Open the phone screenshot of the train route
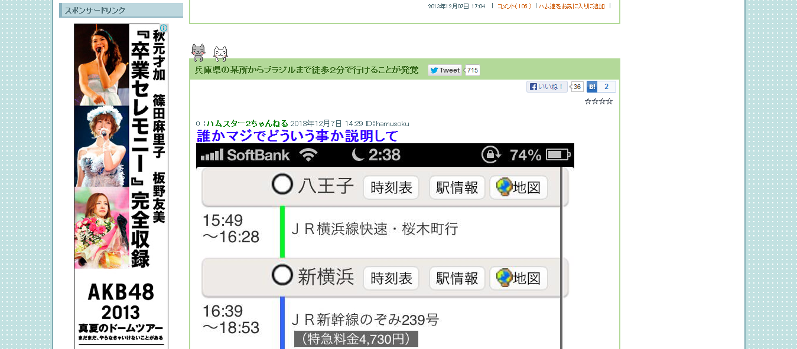This screenshot has height=349, width=797. [385, 246]
